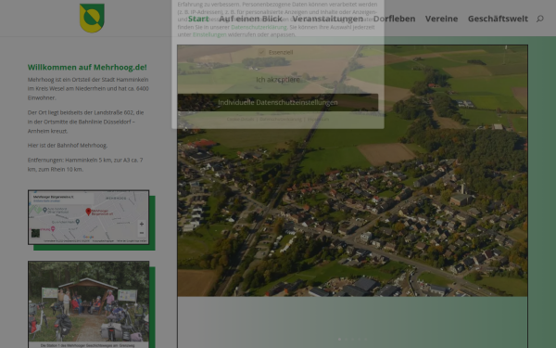Open the Dorfleben menu
The image size is (556, 348).
[394, 19]
